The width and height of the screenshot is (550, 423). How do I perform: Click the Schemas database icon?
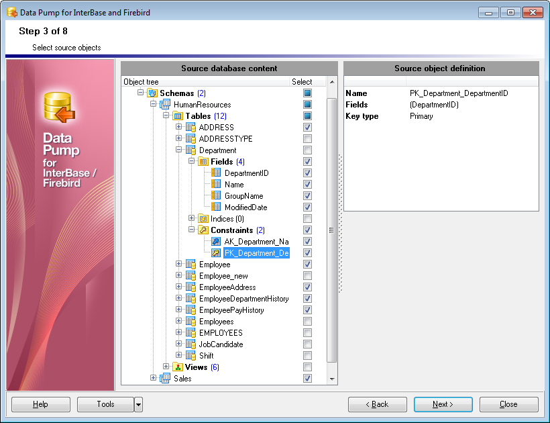tap(154, 93)
